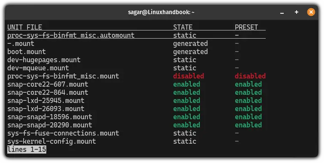This screenshot has width=324, height=163.
Task: Click the lines 1-15 pager status
Action: (27, 150)
